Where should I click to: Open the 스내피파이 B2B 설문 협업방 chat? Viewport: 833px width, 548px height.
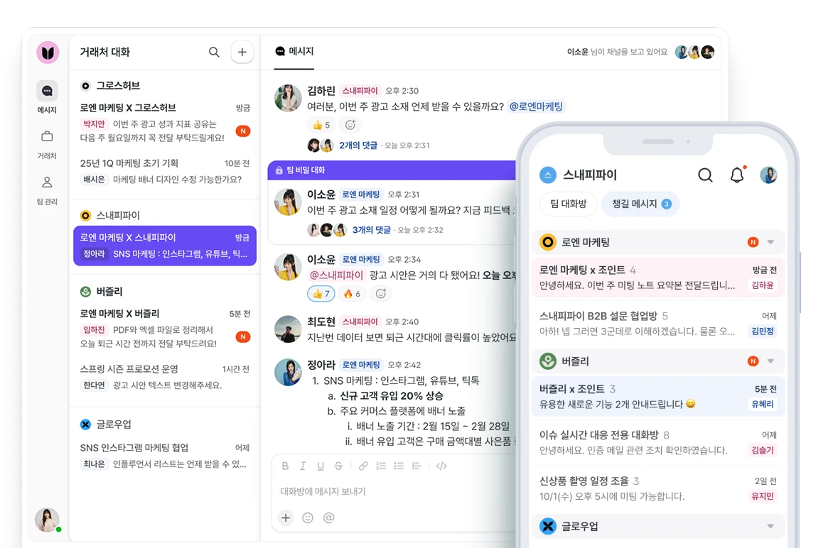tap(658, 324)
